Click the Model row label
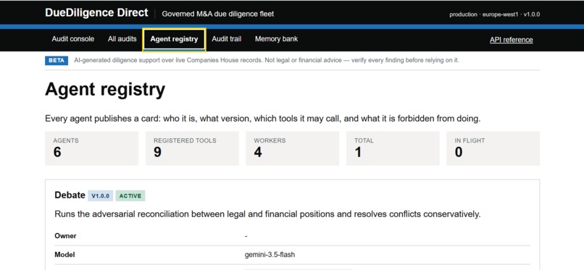Screen dimensions: 584x270 [64, 255]
